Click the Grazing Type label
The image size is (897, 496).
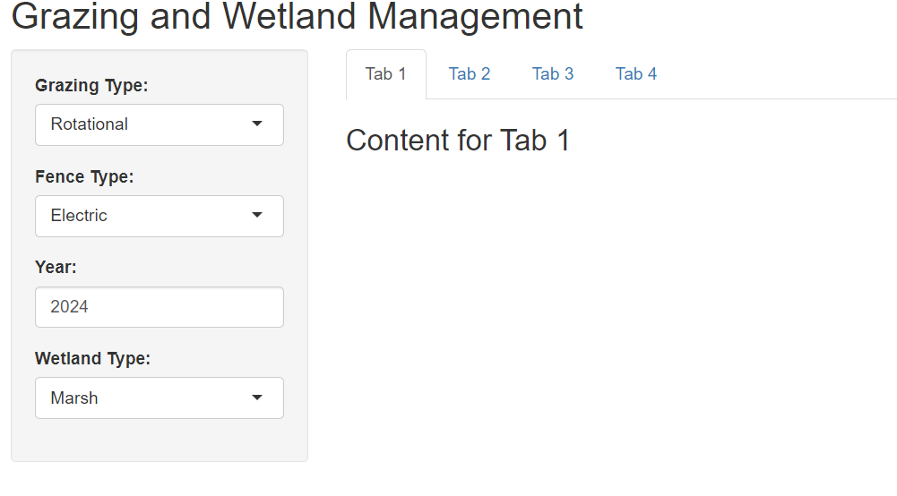tap(91, 86)
